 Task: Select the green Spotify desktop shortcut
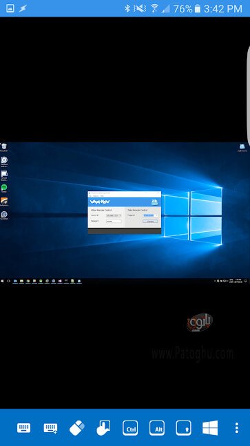pyautogui.click(x=4, y=188)
